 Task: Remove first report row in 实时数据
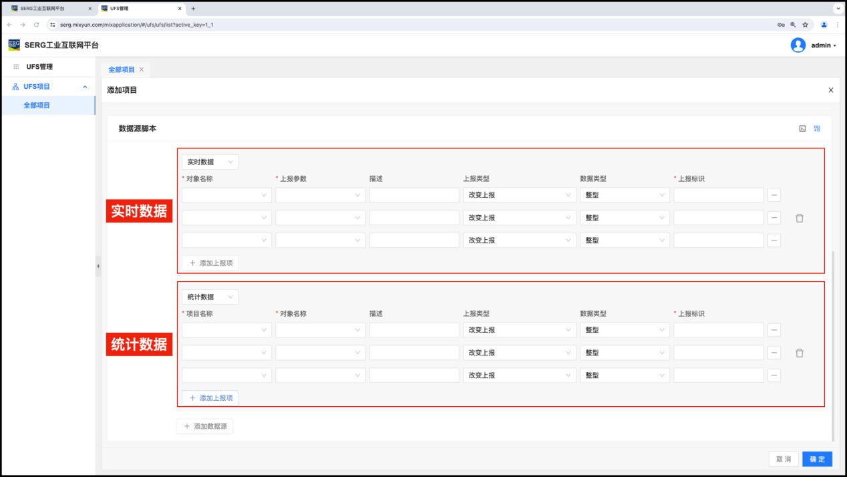pyautogui.click(x=774, y=195)
